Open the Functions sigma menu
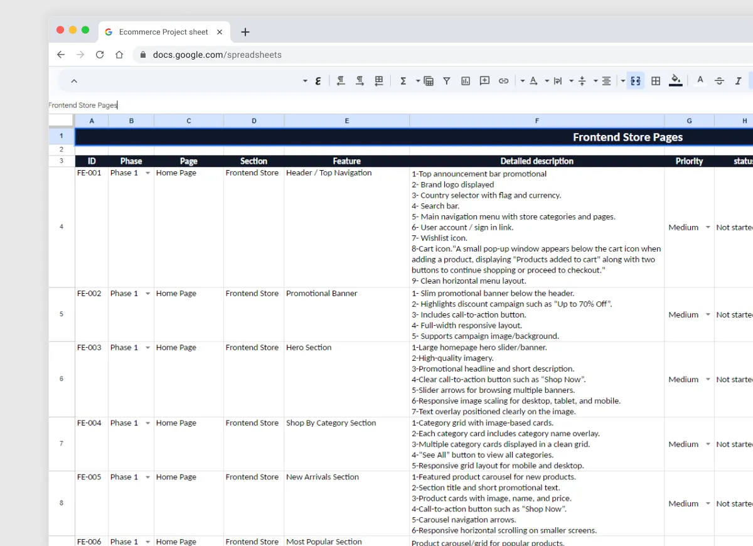753x546 pixels. [403, 81]
